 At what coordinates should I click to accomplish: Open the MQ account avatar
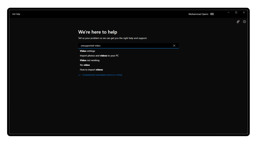212,14
